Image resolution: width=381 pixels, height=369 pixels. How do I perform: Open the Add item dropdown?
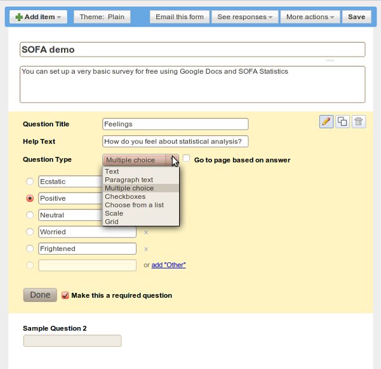tap(37, 17)
